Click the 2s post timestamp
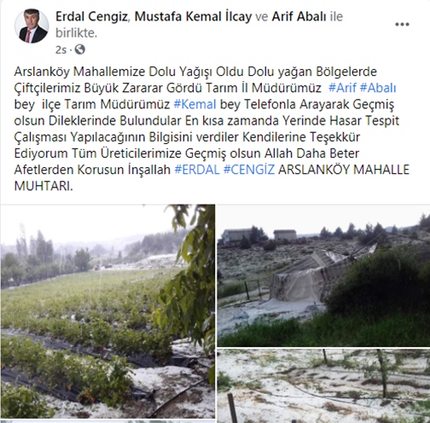 [x=61, y=50]
